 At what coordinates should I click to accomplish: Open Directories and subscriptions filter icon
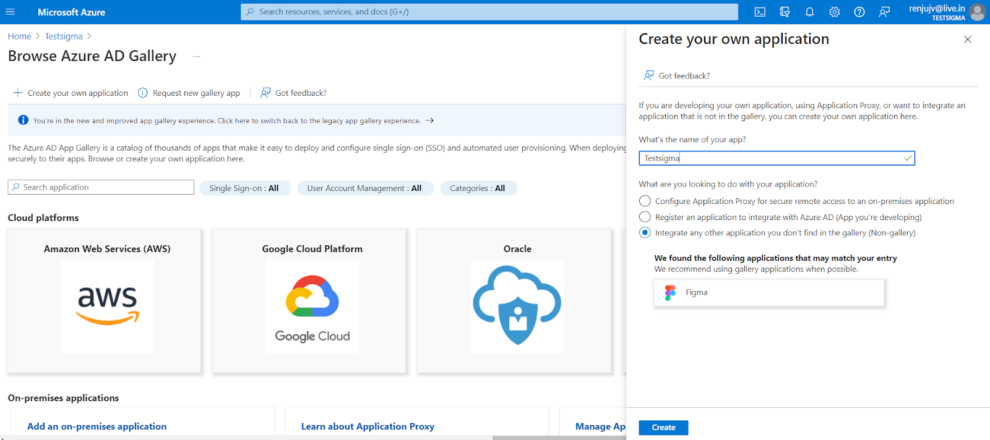point(785,12)
